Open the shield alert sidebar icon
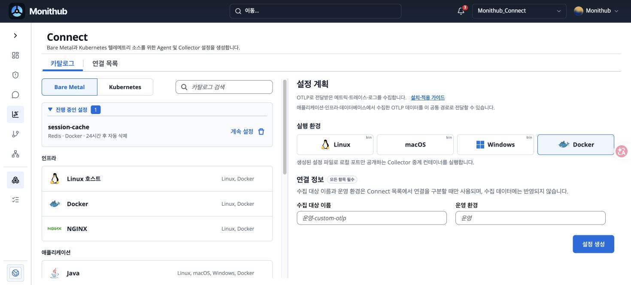This screenshot has width=631, height=285. tap(15, 75)
